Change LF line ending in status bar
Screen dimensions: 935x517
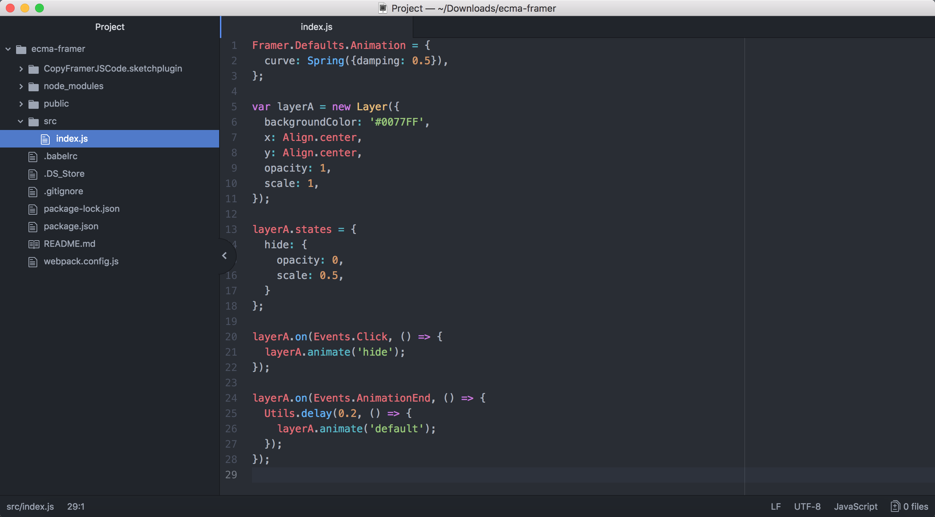pos(776,506)
